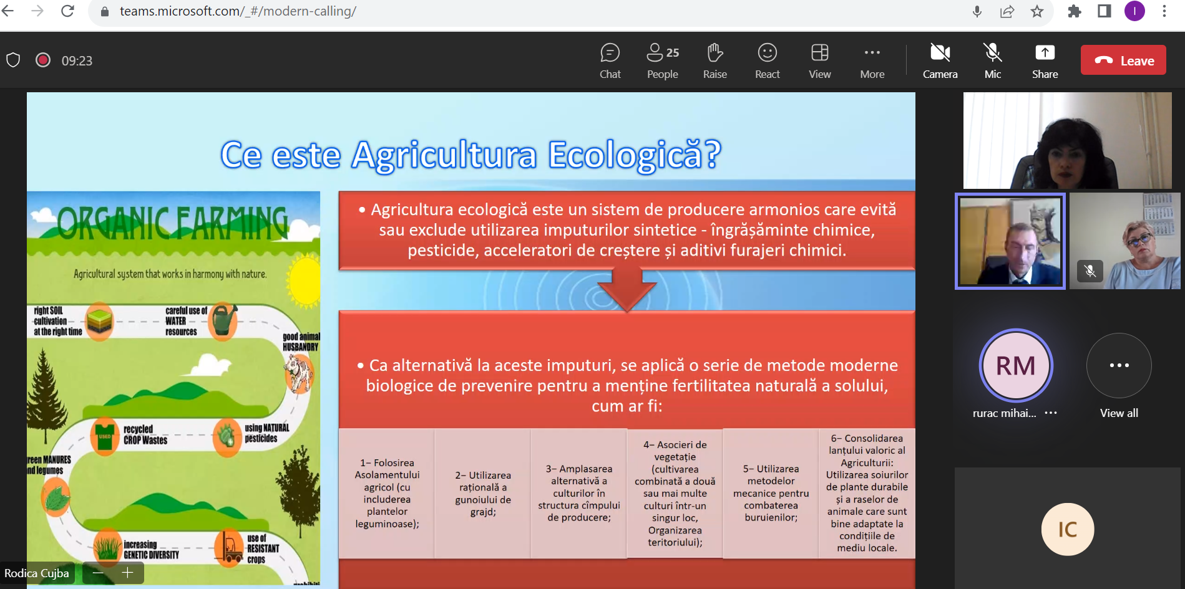Go back in browser history

click(x=7, y=11)
